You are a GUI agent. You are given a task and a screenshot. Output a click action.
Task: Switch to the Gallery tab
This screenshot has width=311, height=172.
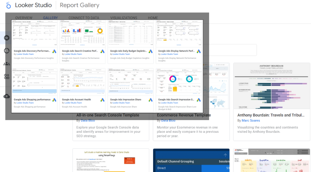(50, 18)
